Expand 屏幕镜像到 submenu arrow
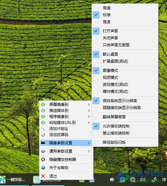Image resolution: width=167 pixels, height=186 pixels. (x=89, y=105)
